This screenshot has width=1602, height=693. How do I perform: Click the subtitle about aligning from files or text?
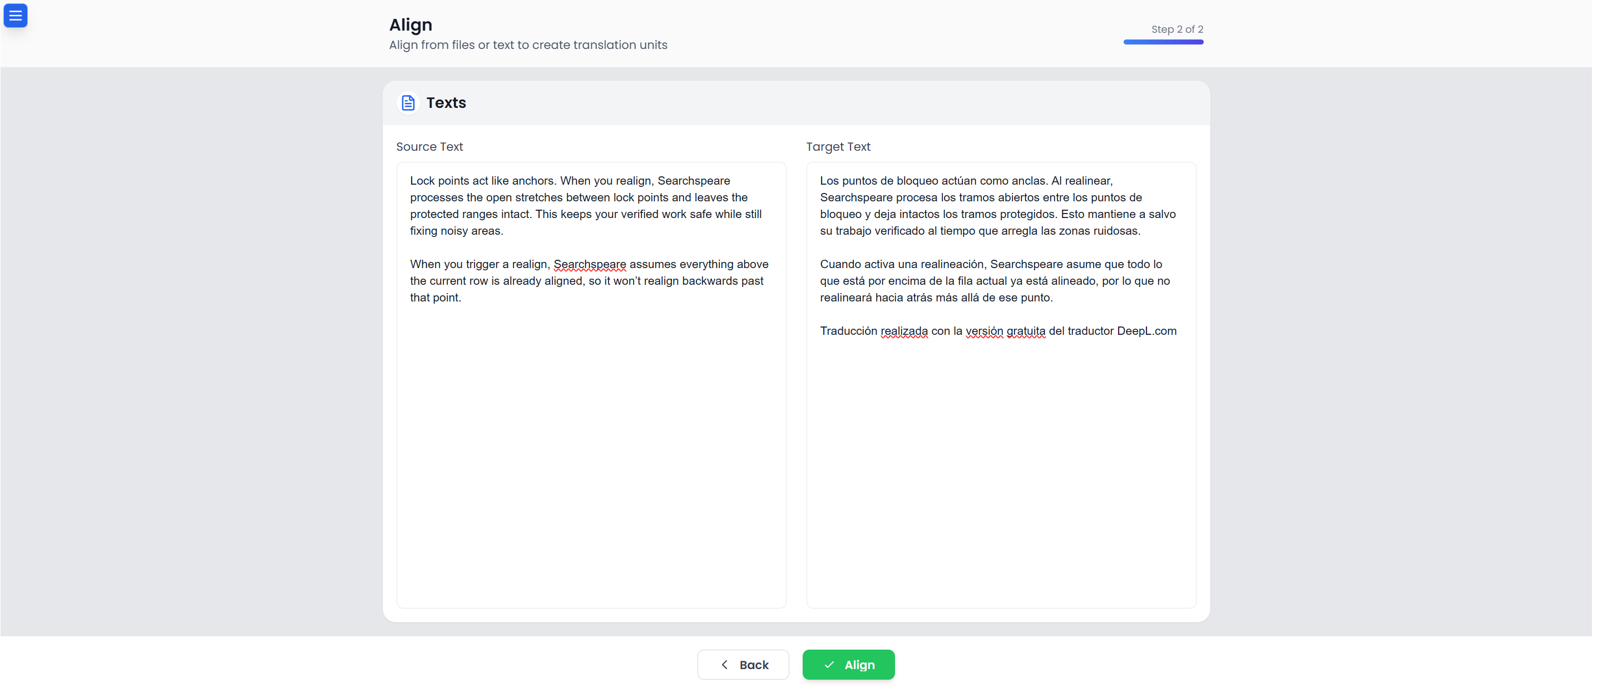click(528, 45)
